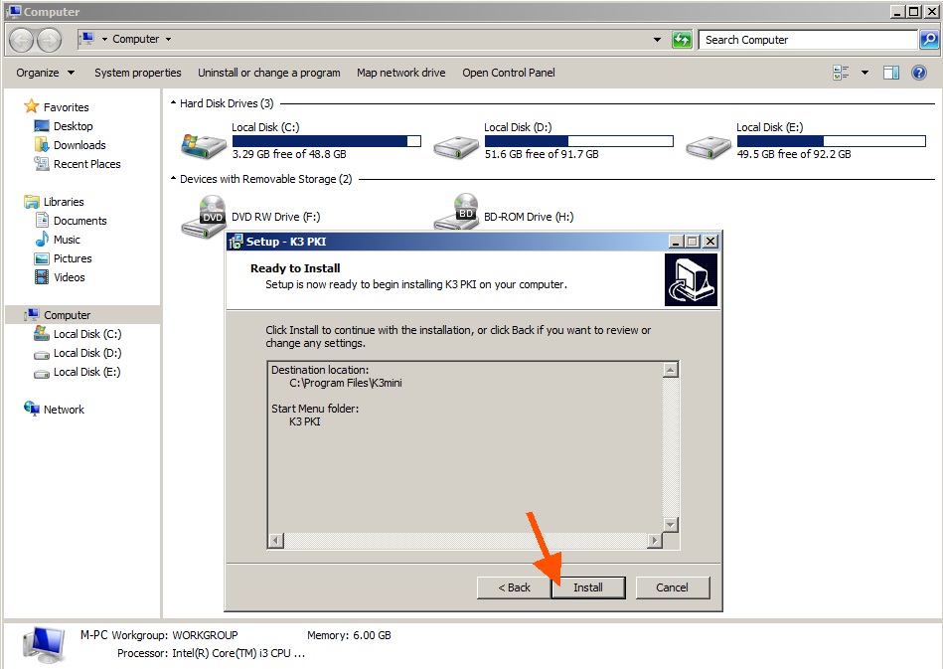
Task: Select Map network drive
Action: point(401,73)
